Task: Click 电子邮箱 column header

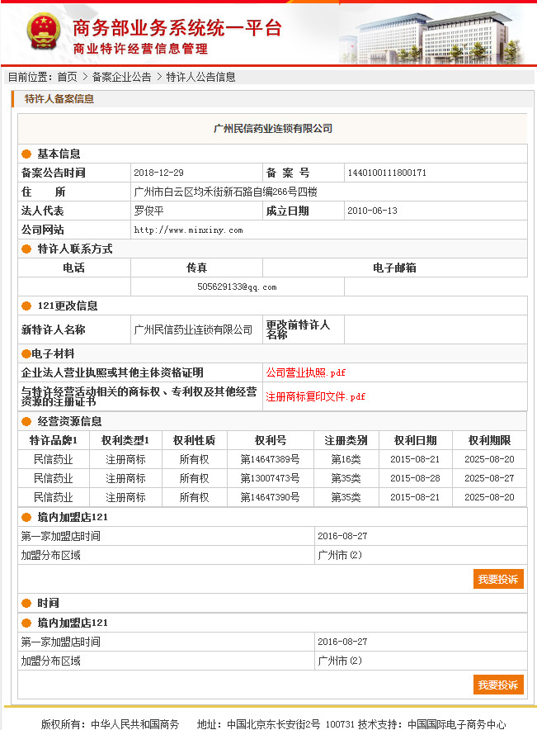Action: click(395, 268)
